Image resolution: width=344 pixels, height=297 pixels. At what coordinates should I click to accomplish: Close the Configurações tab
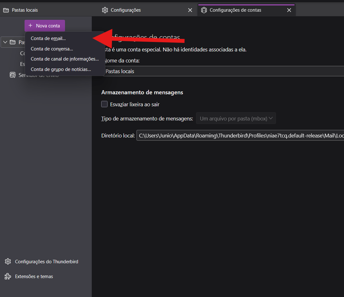point(190,10)
